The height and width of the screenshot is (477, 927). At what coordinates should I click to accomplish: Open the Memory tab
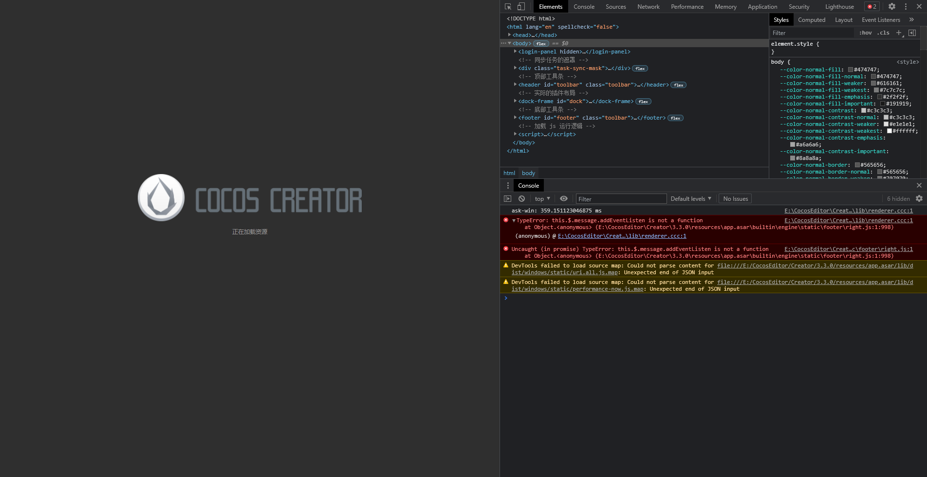[x=725, y=7]
